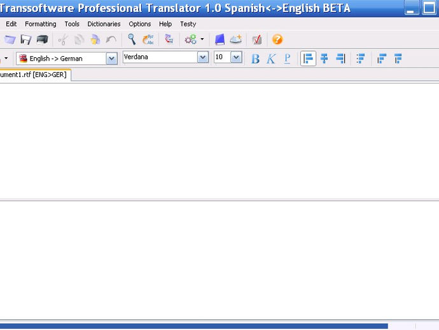The image size is (439, 330).
Task: Align text right
Action: point(340,59)
